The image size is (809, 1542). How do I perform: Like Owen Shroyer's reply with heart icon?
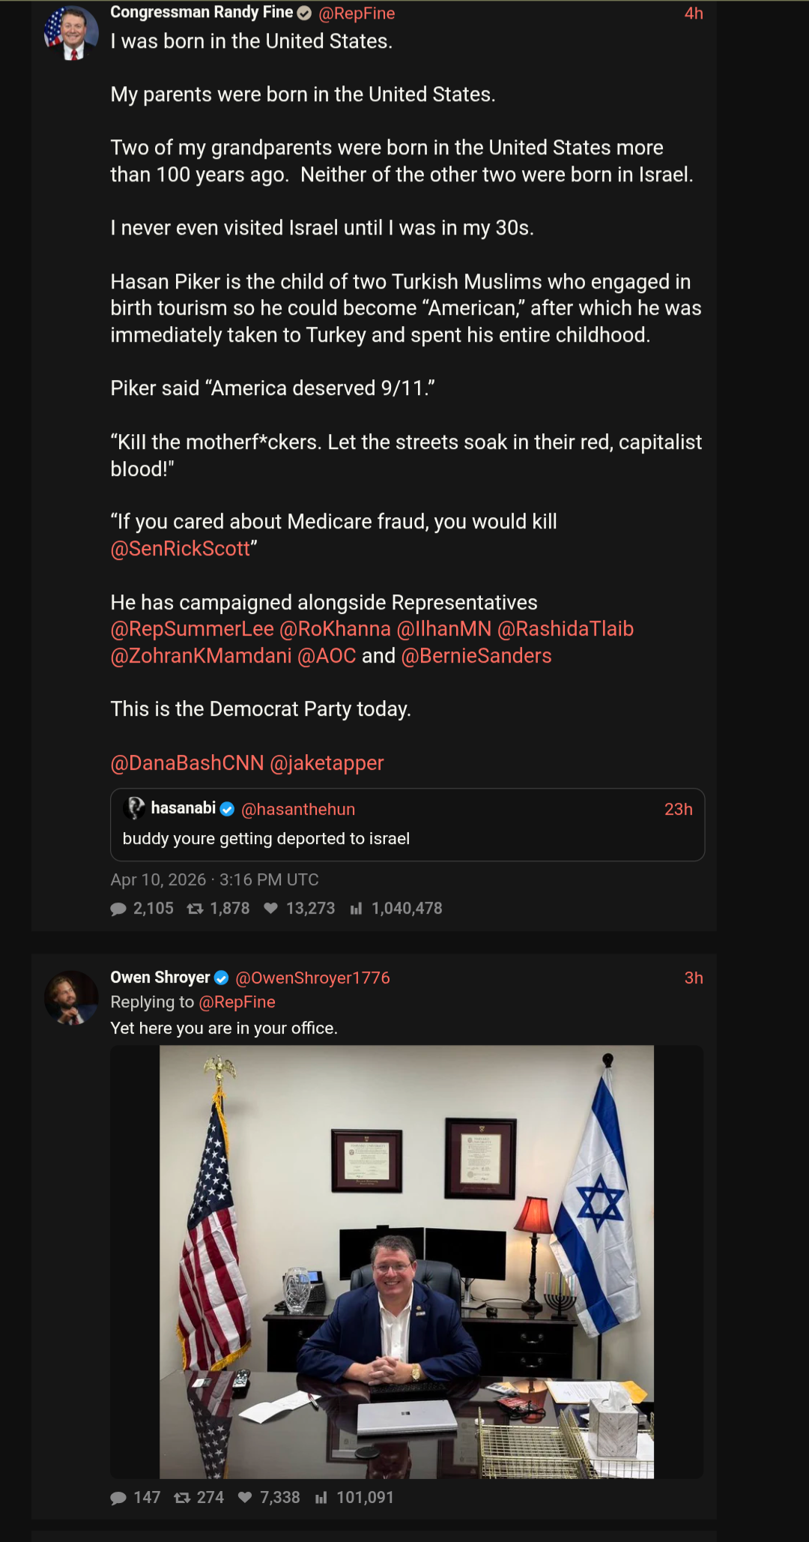(x=245, y=1498)
